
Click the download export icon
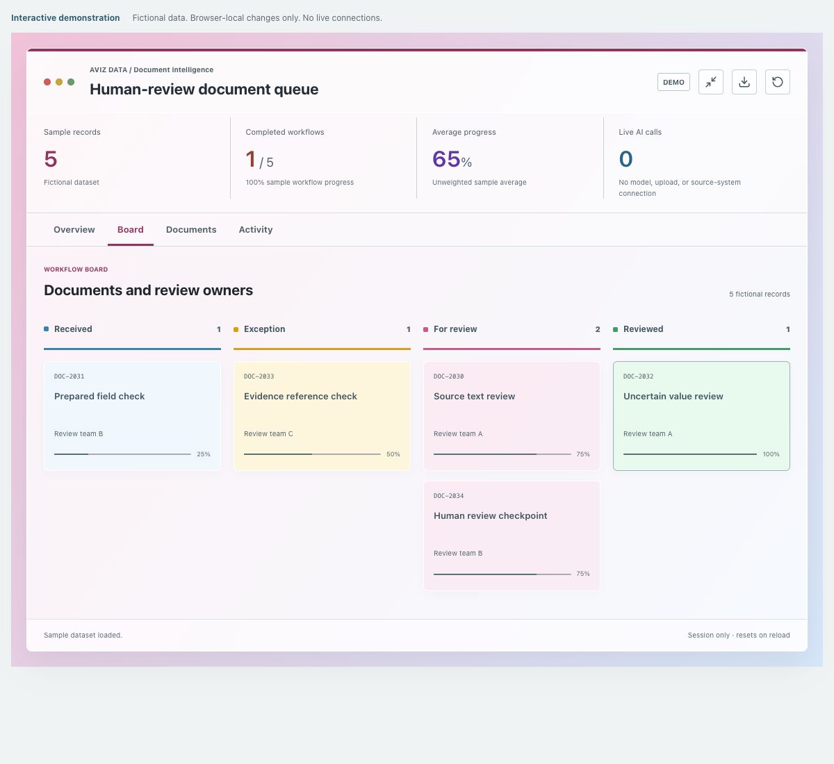coord(744,82)
